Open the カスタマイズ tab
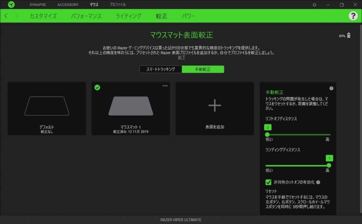Screen dimensions: 362x224 (x=43, y=16)
